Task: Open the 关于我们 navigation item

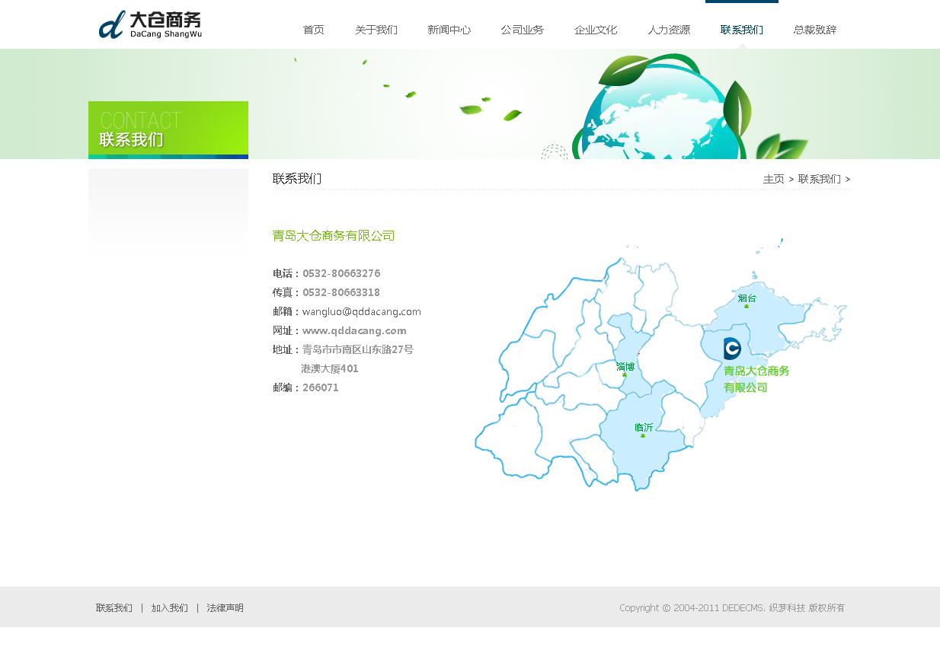Action: tap(376, 30)
